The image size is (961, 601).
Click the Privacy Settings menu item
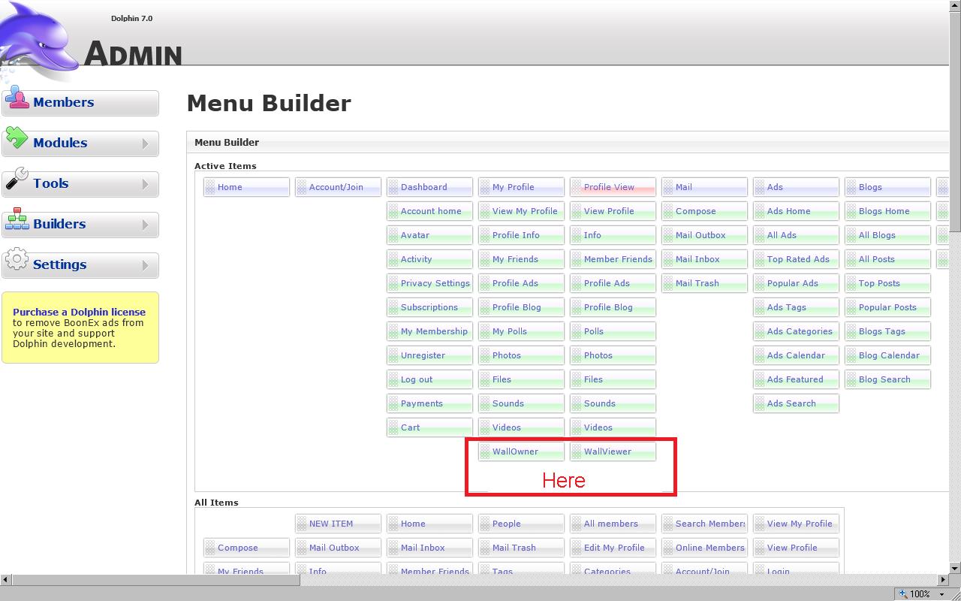click(x=435, y=283)
